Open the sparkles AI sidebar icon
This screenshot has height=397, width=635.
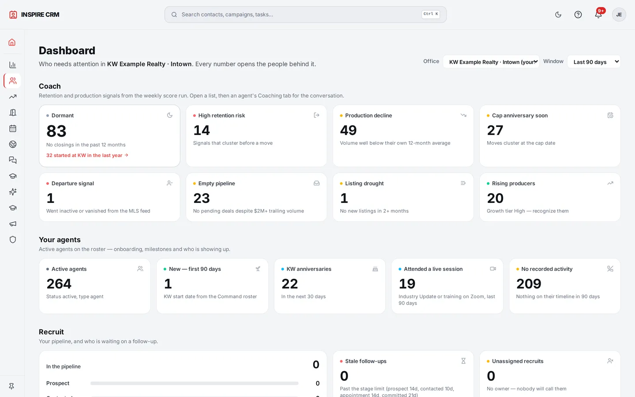[12, 192]
